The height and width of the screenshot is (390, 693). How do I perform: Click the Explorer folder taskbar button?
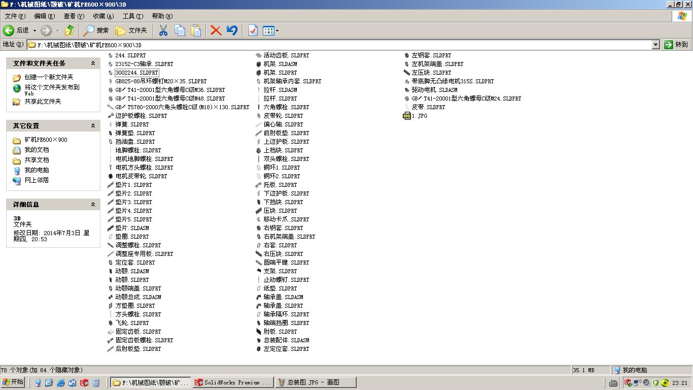click(151, 383)
